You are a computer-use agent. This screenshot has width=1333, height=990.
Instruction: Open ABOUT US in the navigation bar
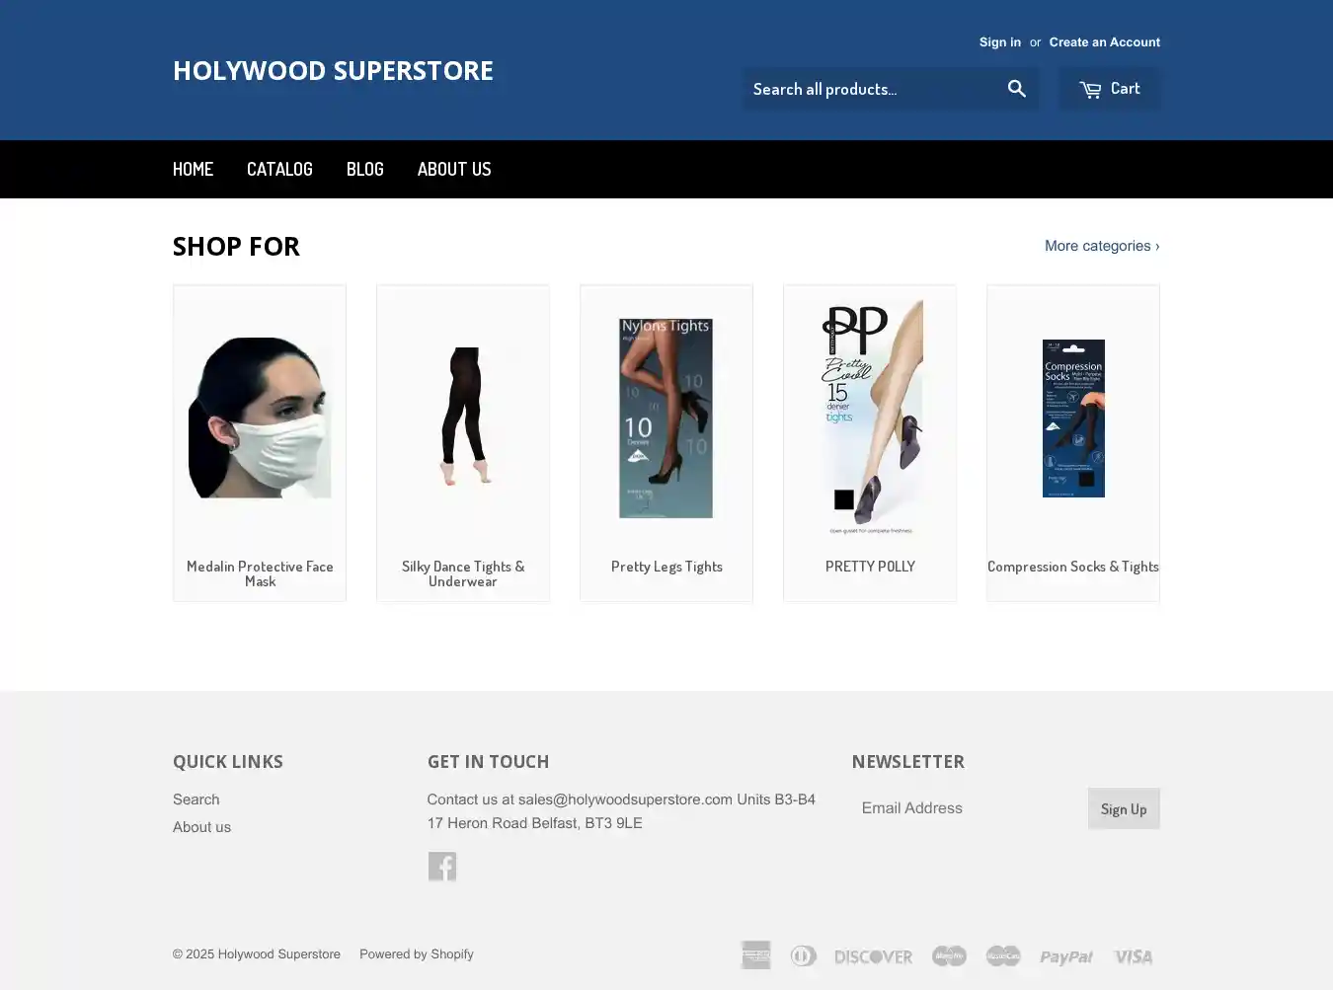454,169
